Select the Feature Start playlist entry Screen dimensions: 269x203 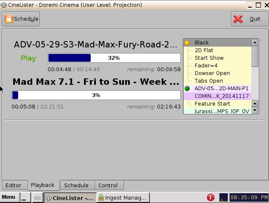pyautogui.click(x=212, y=104)
